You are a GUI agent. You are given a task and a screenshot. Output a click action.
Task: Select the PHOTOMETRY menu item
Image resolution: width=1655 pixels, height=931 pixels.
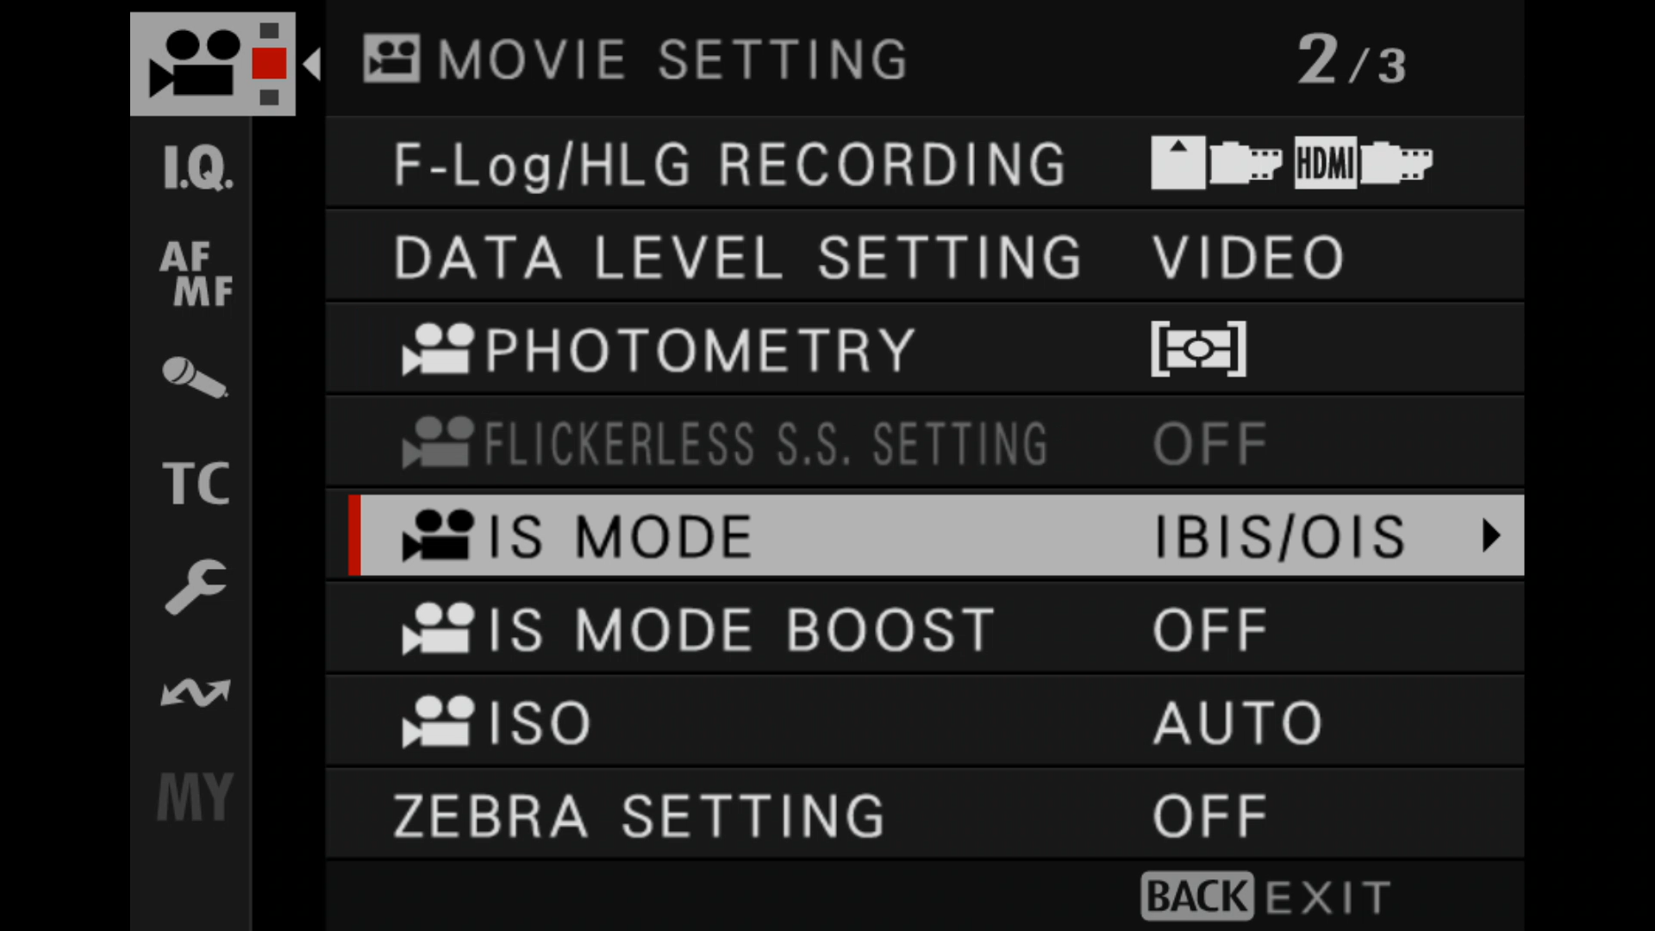925,349
